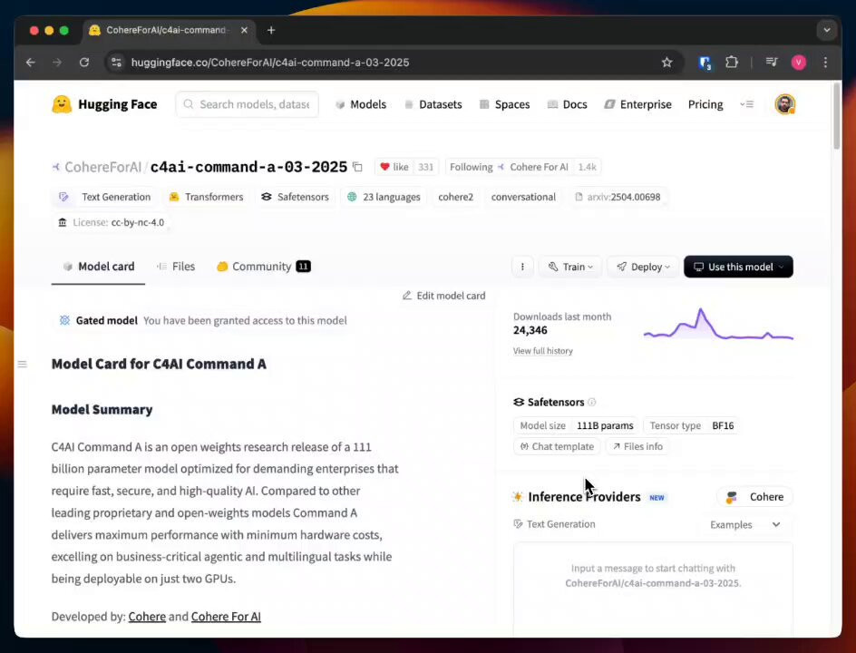856x653 pixels.
Task: Close the CohereForAI browser tab
Action: coord(244,30)
